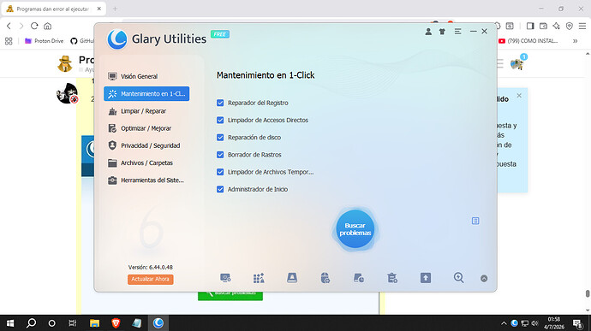Screen dimensions: 591x331
Task: Click the software update upload arrow icon
Action: (x=426, y=278)
